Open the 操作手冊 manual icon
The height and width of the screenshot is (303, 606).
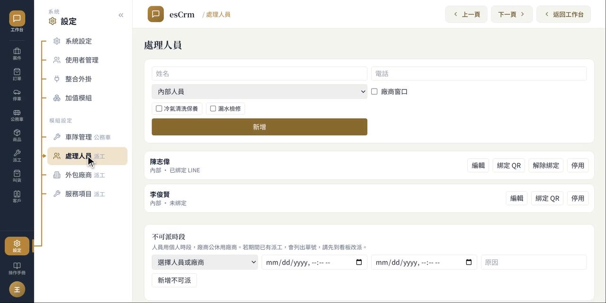[x=17, y=268]
